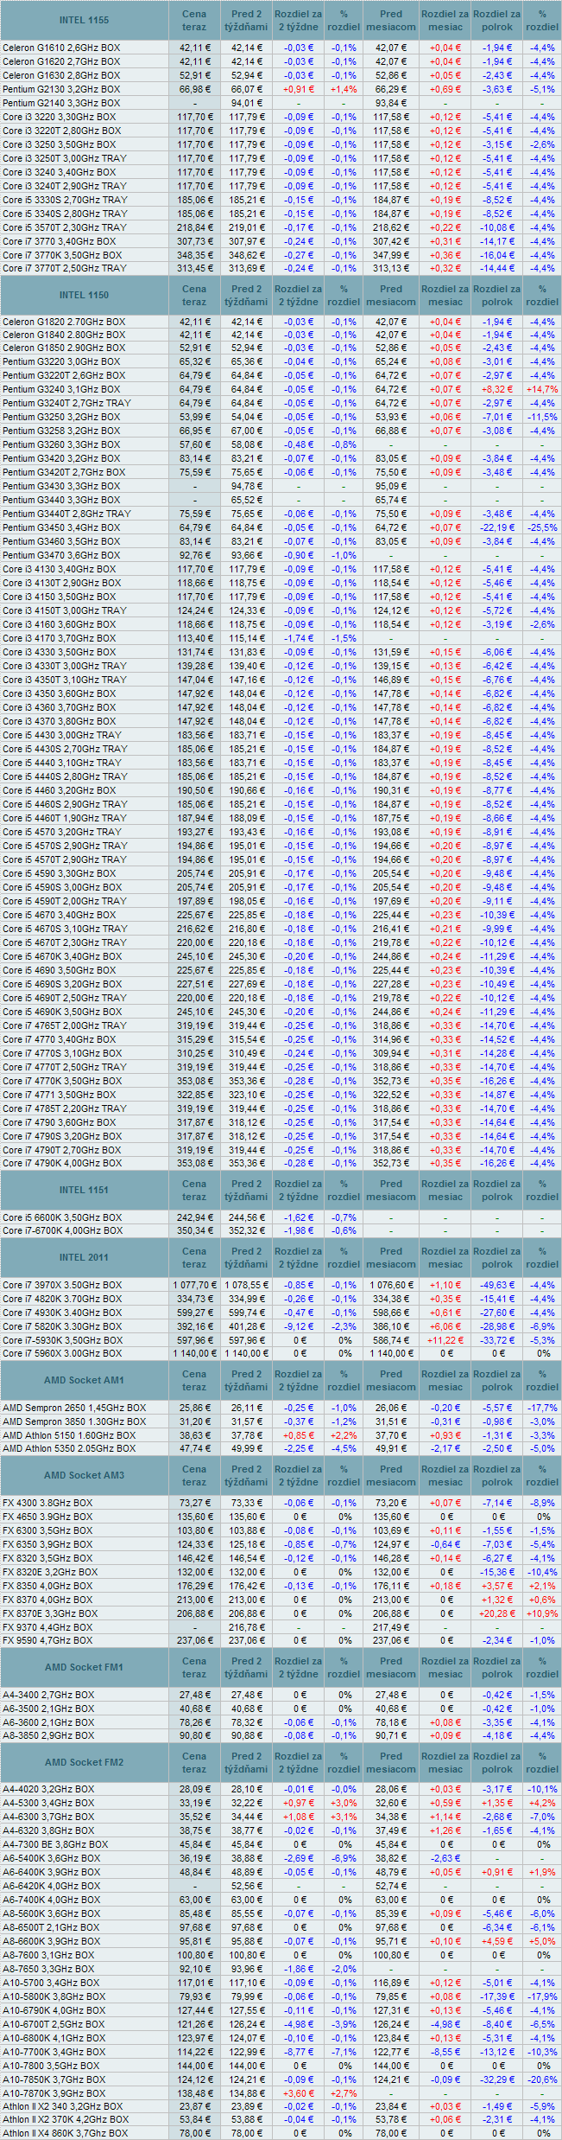The height and width of the screenshot is (2140, 562).
Task: Click the -9,12 € two-week difference cell
Action: pos(299,1326)
